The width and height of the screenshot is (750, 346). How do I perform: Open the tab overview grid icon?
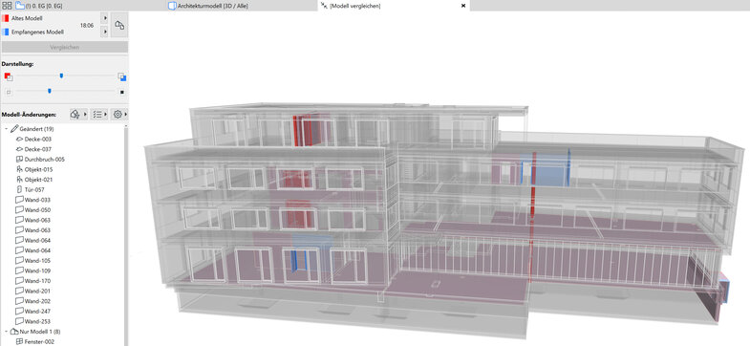7,6
